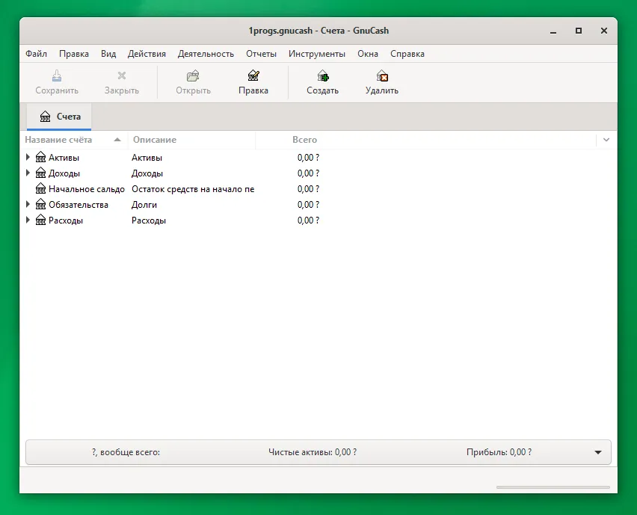
Task: Expand the Обязательства account tree
Action: [28, 204]
